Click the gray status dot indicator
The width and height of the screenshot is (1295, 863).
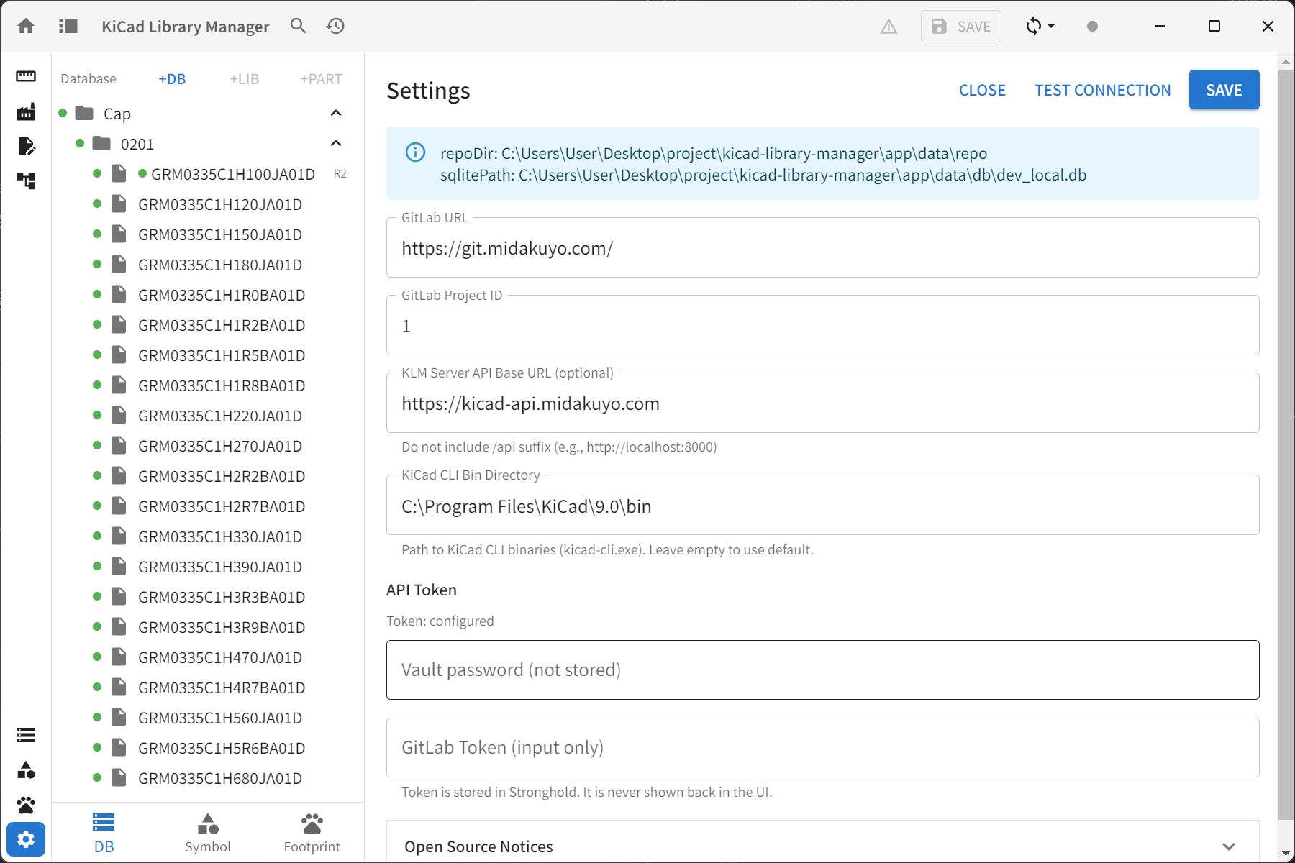tap(1092, 27)
